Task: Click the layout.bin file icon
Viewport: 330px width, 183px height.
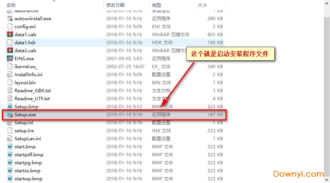Action: (10, 83)
